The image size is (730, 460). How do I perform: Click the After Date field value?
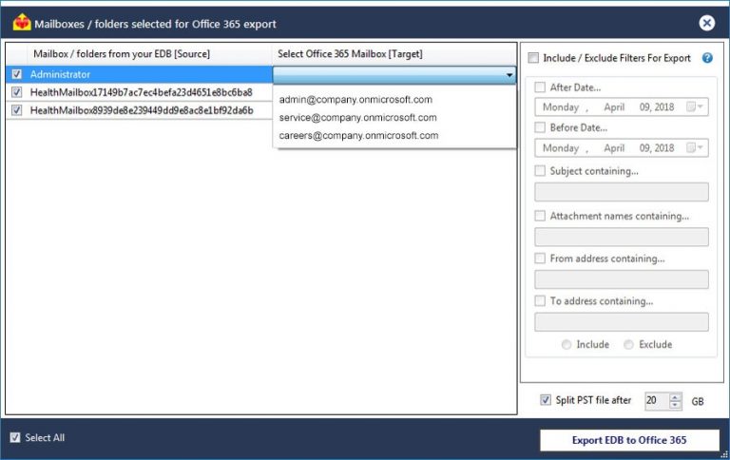coord(608,107)
